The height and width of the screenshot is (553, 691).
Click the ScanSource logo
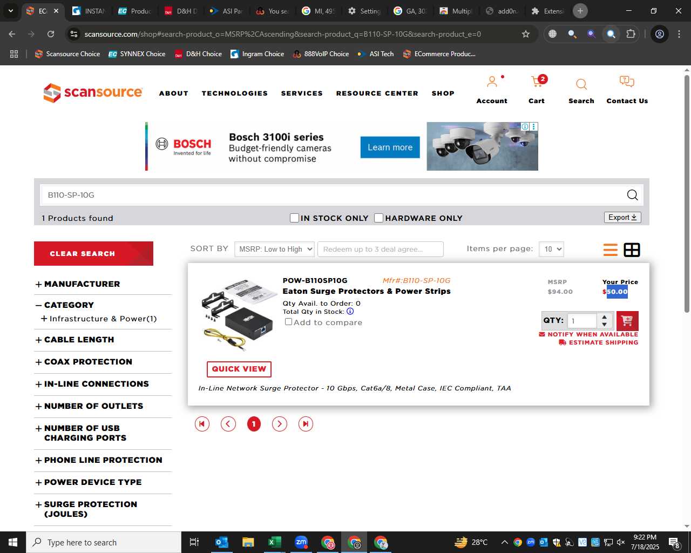click(93, 92)
